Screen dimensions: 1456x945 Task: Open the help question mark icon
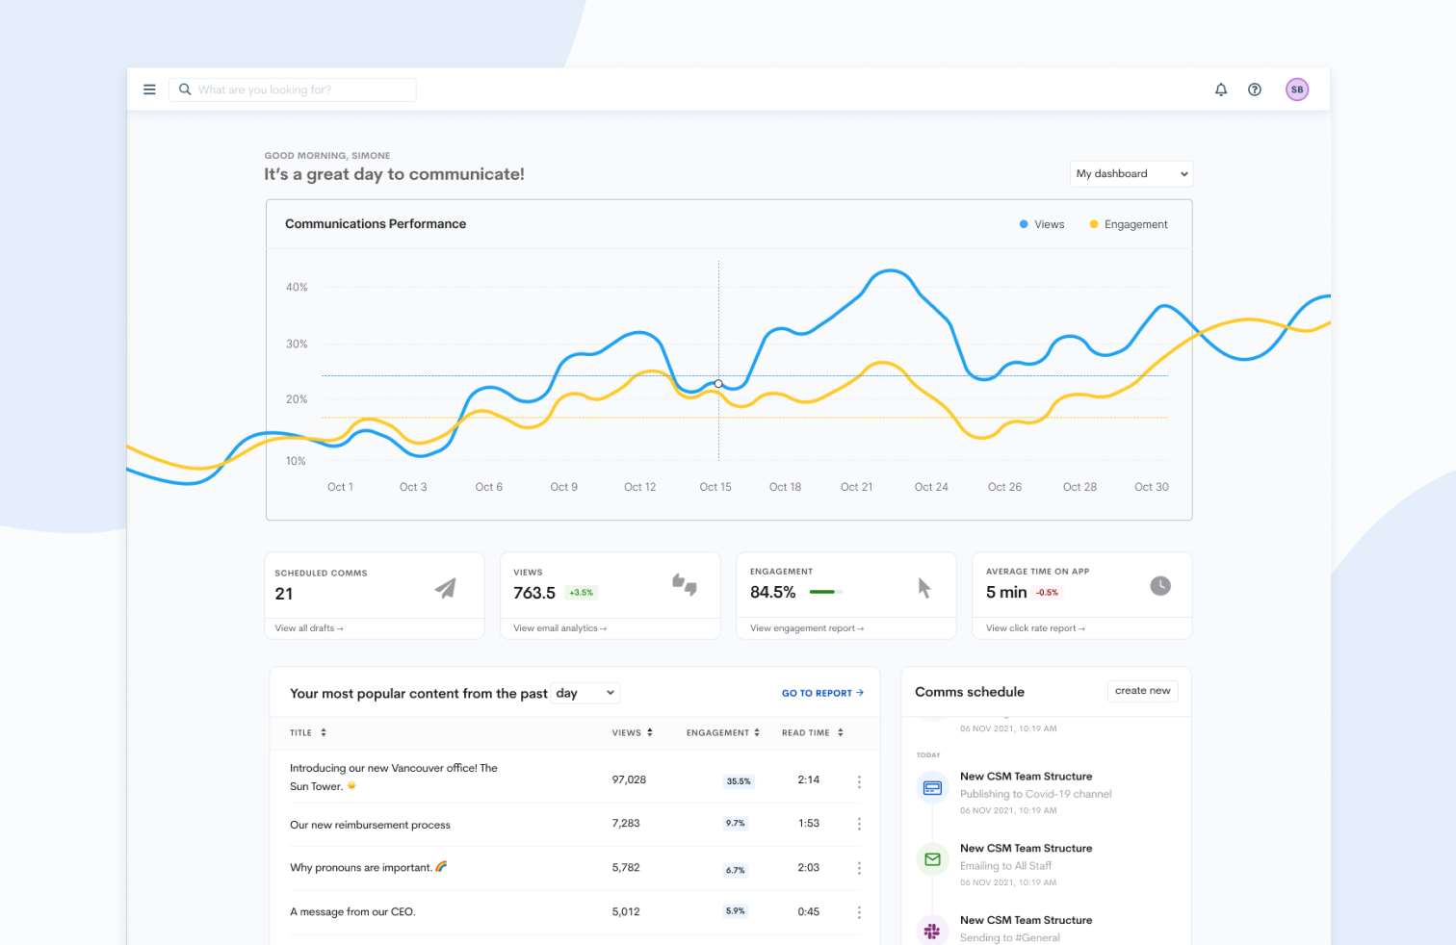pyautogui.click(x=1255, y=89)
